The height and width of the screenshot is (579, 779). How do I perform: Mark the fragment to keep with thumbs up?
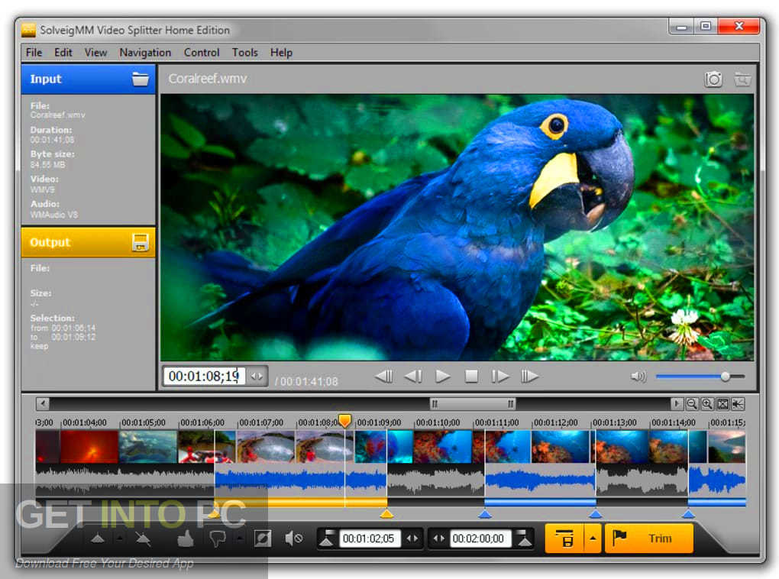[x=186, y=539]
